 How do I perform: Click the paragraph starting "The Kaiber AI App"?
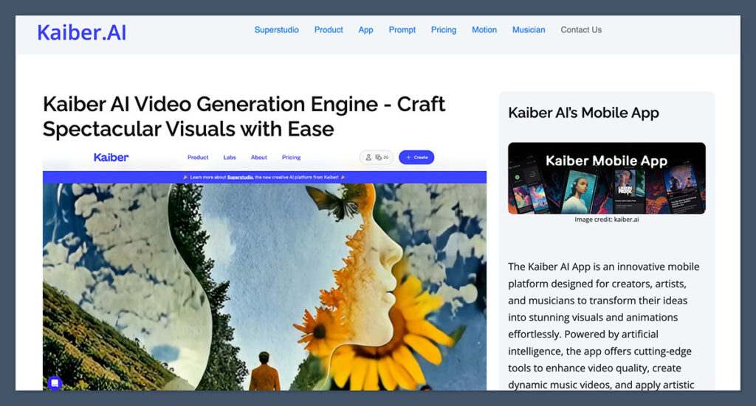pyautogui.click(x=604, y=326)
